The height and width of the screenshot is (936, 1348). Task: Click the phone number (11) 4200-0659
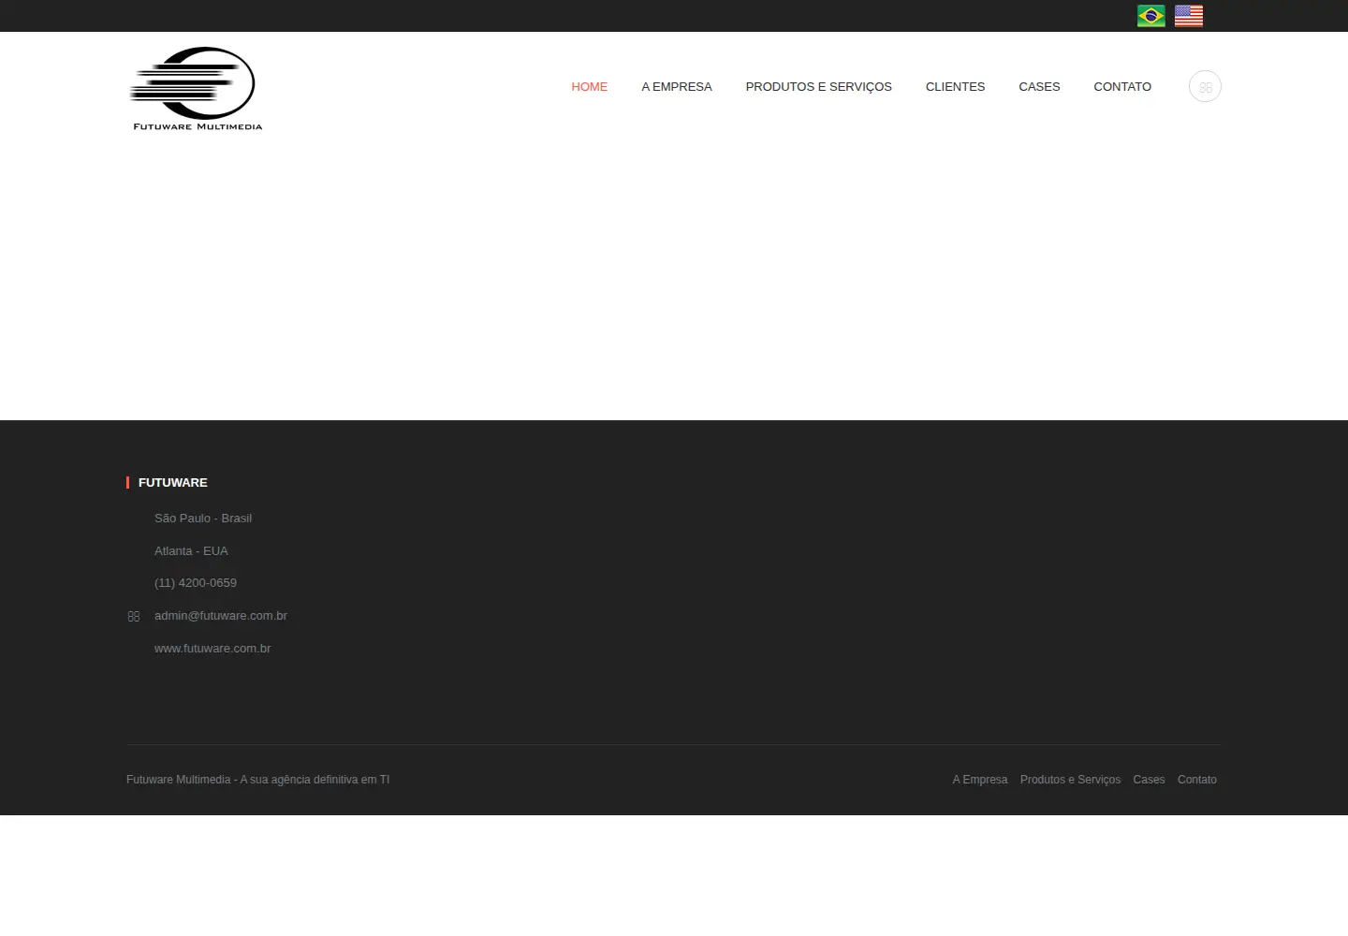(x=195, y=583)
